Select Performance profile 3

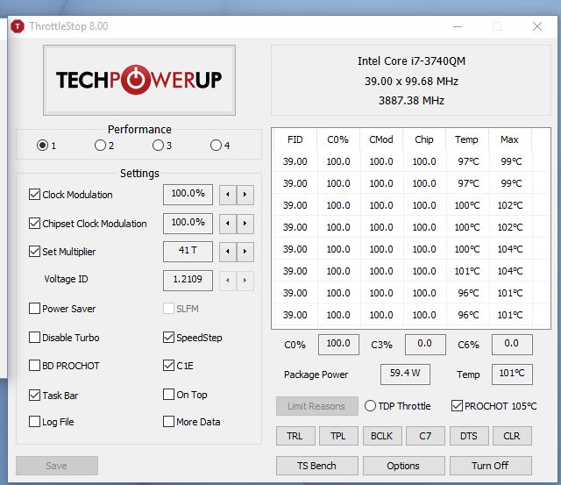[158, 146]
